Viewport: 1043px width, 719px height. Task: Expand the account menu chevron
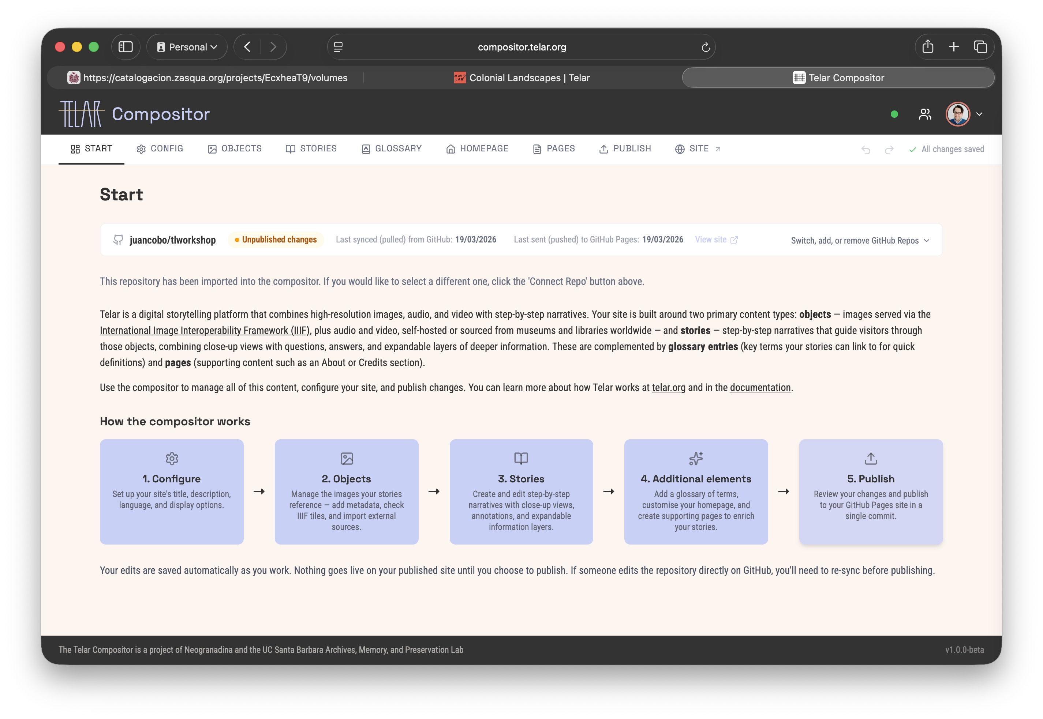pos(979,114)
